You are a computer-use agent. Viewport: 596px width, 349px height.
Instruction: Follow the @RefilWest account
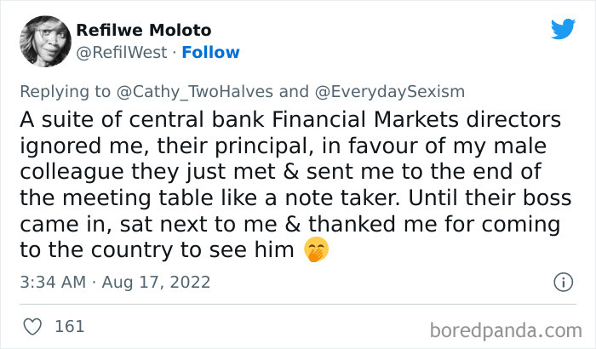211,52
